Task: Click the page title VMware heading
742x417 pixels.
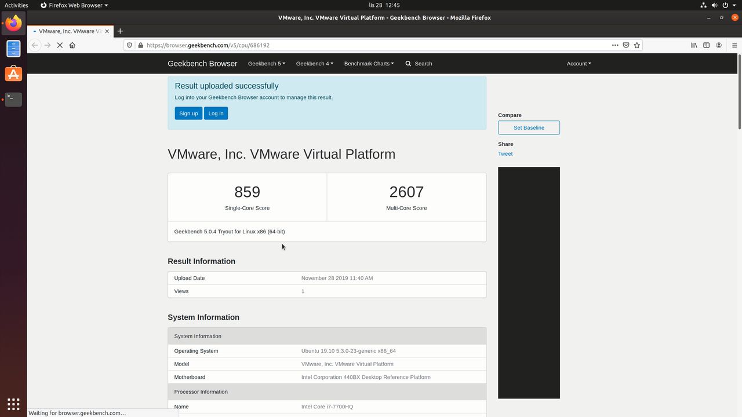Action: (x=281, y=154)
